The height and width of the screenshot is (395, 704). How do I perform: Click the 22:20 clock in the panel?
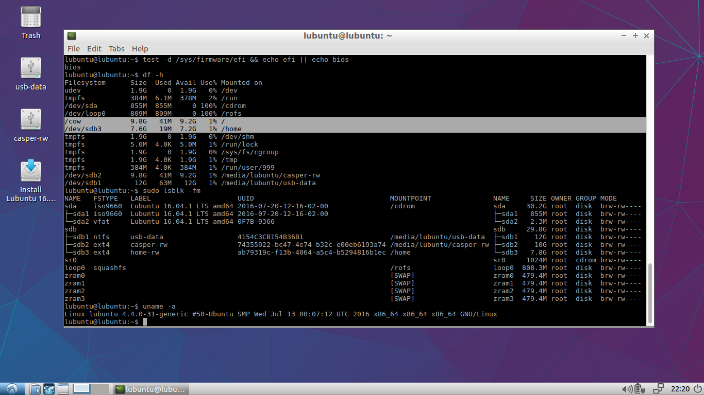680,389
